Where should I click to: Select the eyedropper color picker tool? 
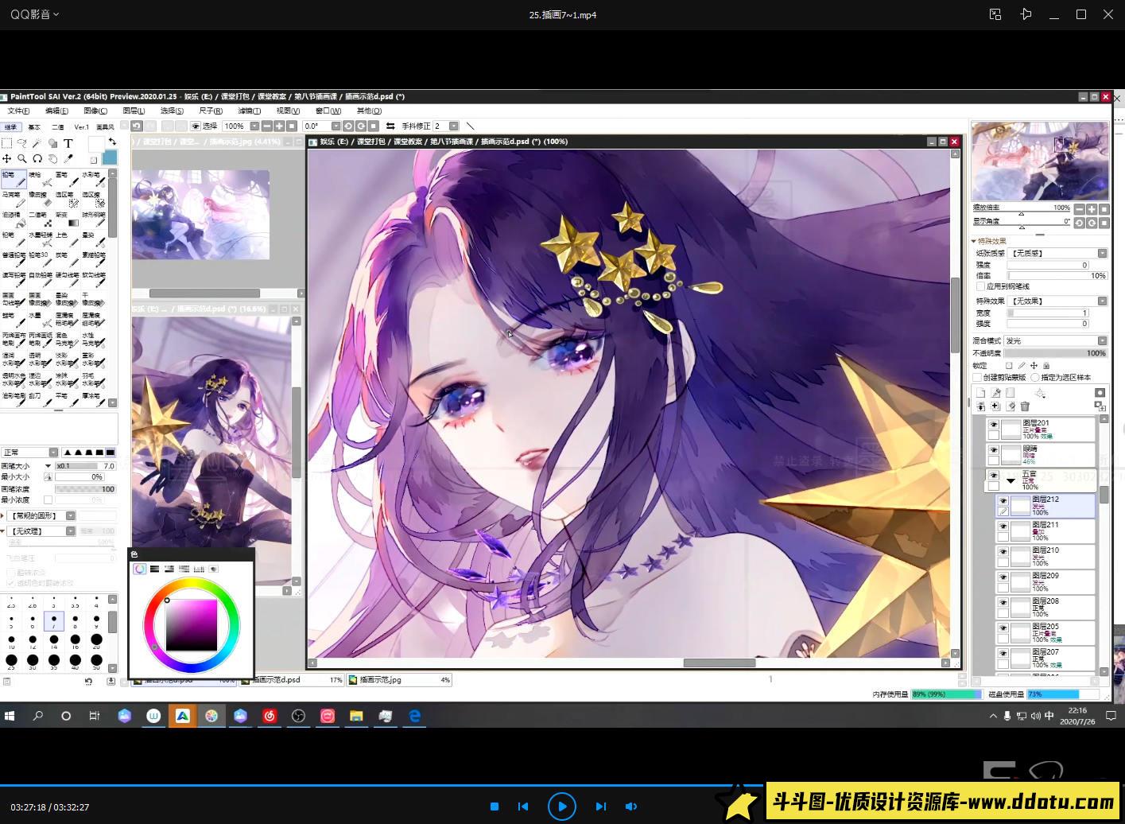click(68, 158)
